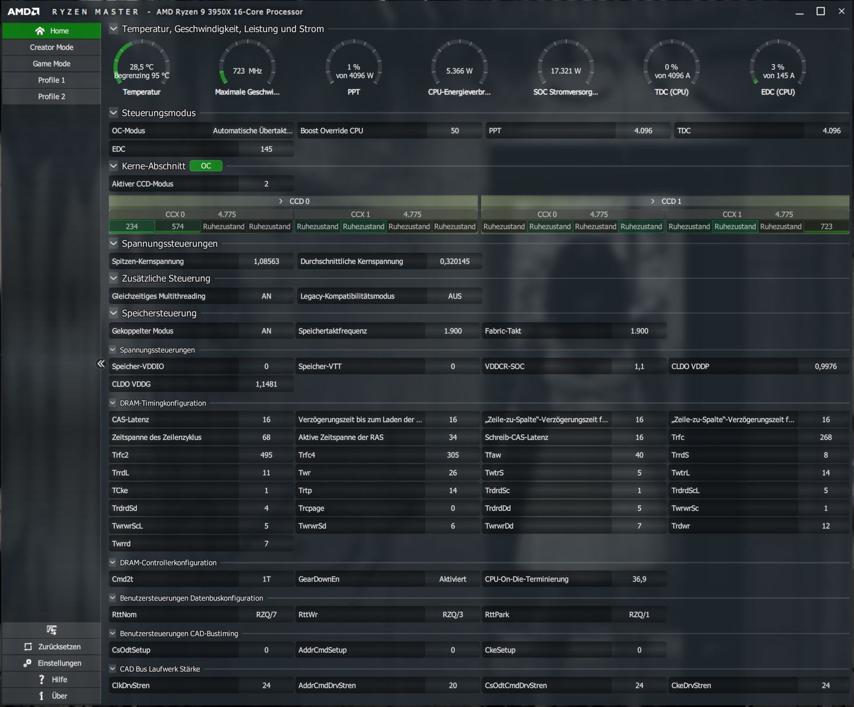This screenshot has width=854, height=707.
Task: Click the Temperatur gauge
Action: (x=142, y=68)
